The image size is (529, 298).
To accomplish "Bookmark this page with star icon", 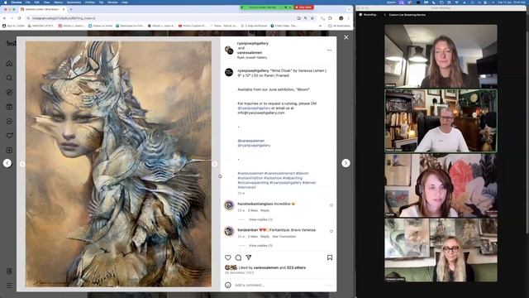I will click(312, 18).
